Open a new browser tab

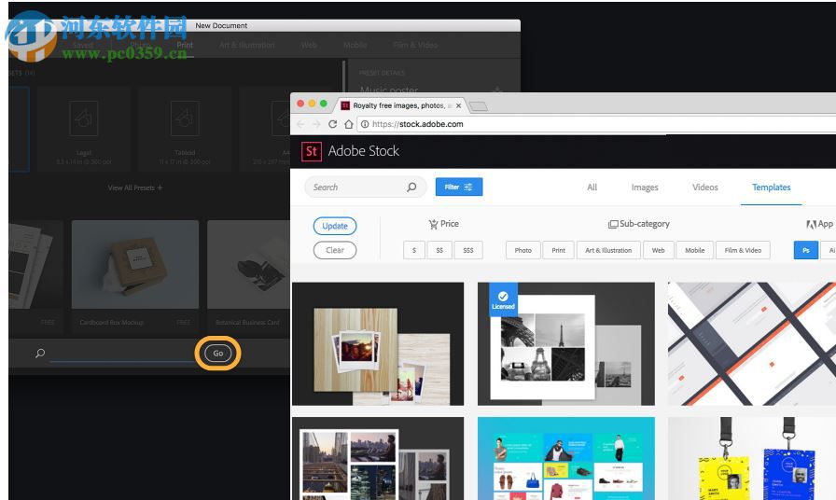click(x=479, y=106)
